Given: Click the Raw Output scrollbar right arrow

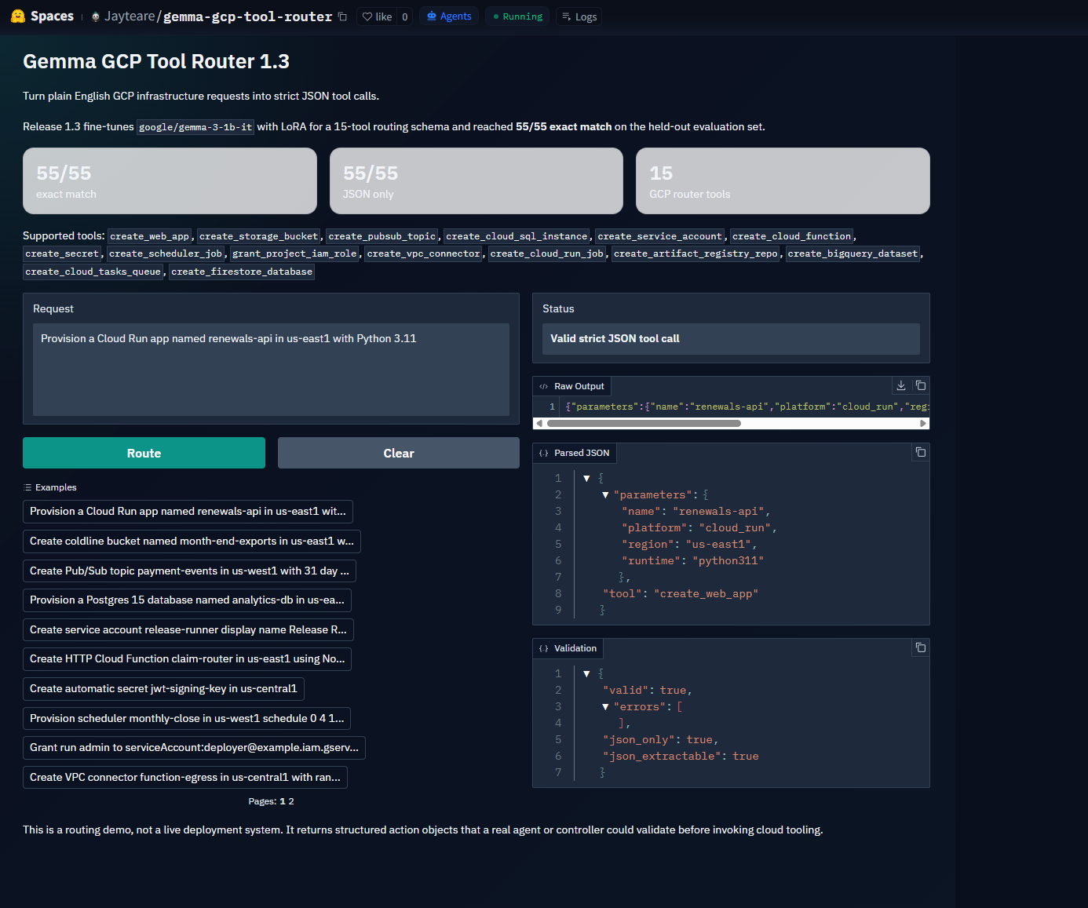Looking at the screenshot, I should click(923, 423).
